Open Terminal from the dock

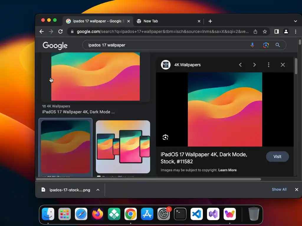180,214
